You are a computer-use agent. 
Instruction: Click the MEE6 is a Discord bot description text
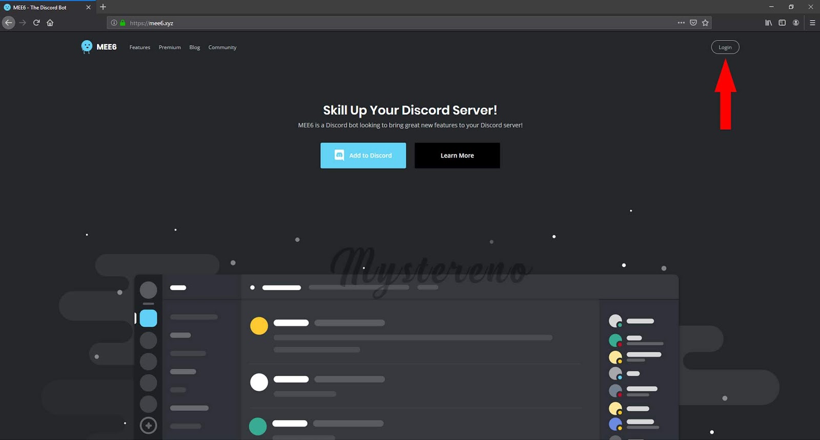[x=410, y=125]
